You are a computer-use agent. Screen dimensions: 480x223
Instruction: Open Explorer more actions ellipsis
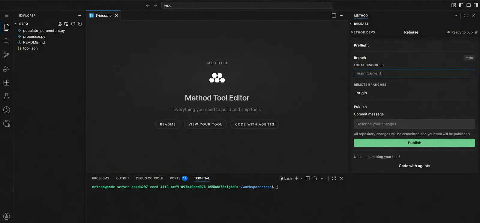click(79, 15)
